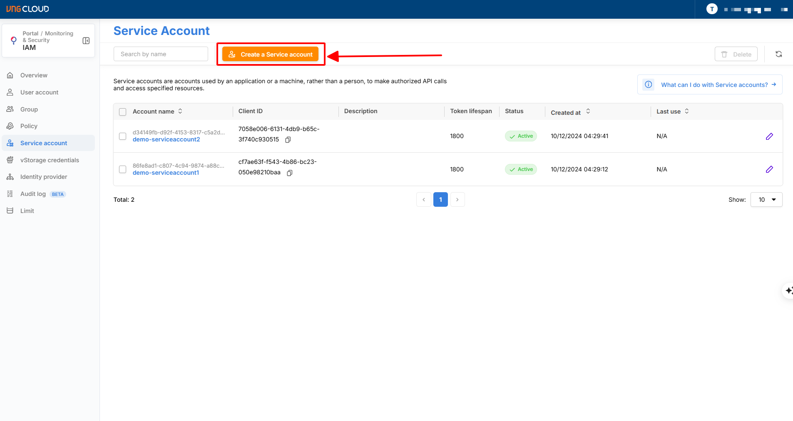The image size is (793, 421).
Task: Go to the next page arrow
Action: click(x=457, y=200)
